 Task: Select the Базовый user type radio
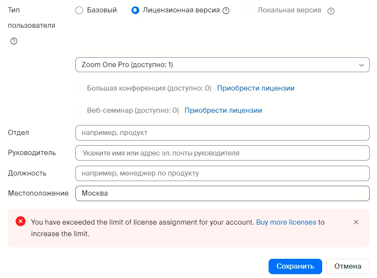point(79,10)
